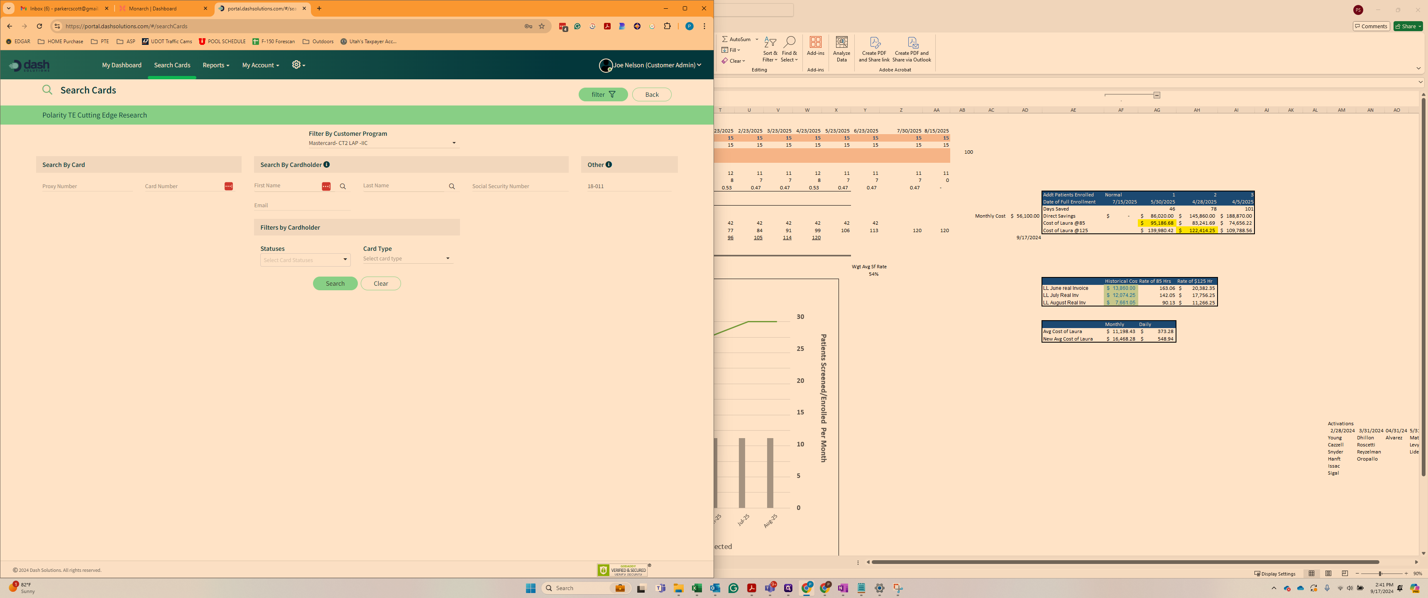Image resolution: width=1428 pixels, height=598 pixels.
Task: Click the search magnifier beside Last Name
Action: click(452, 187)
